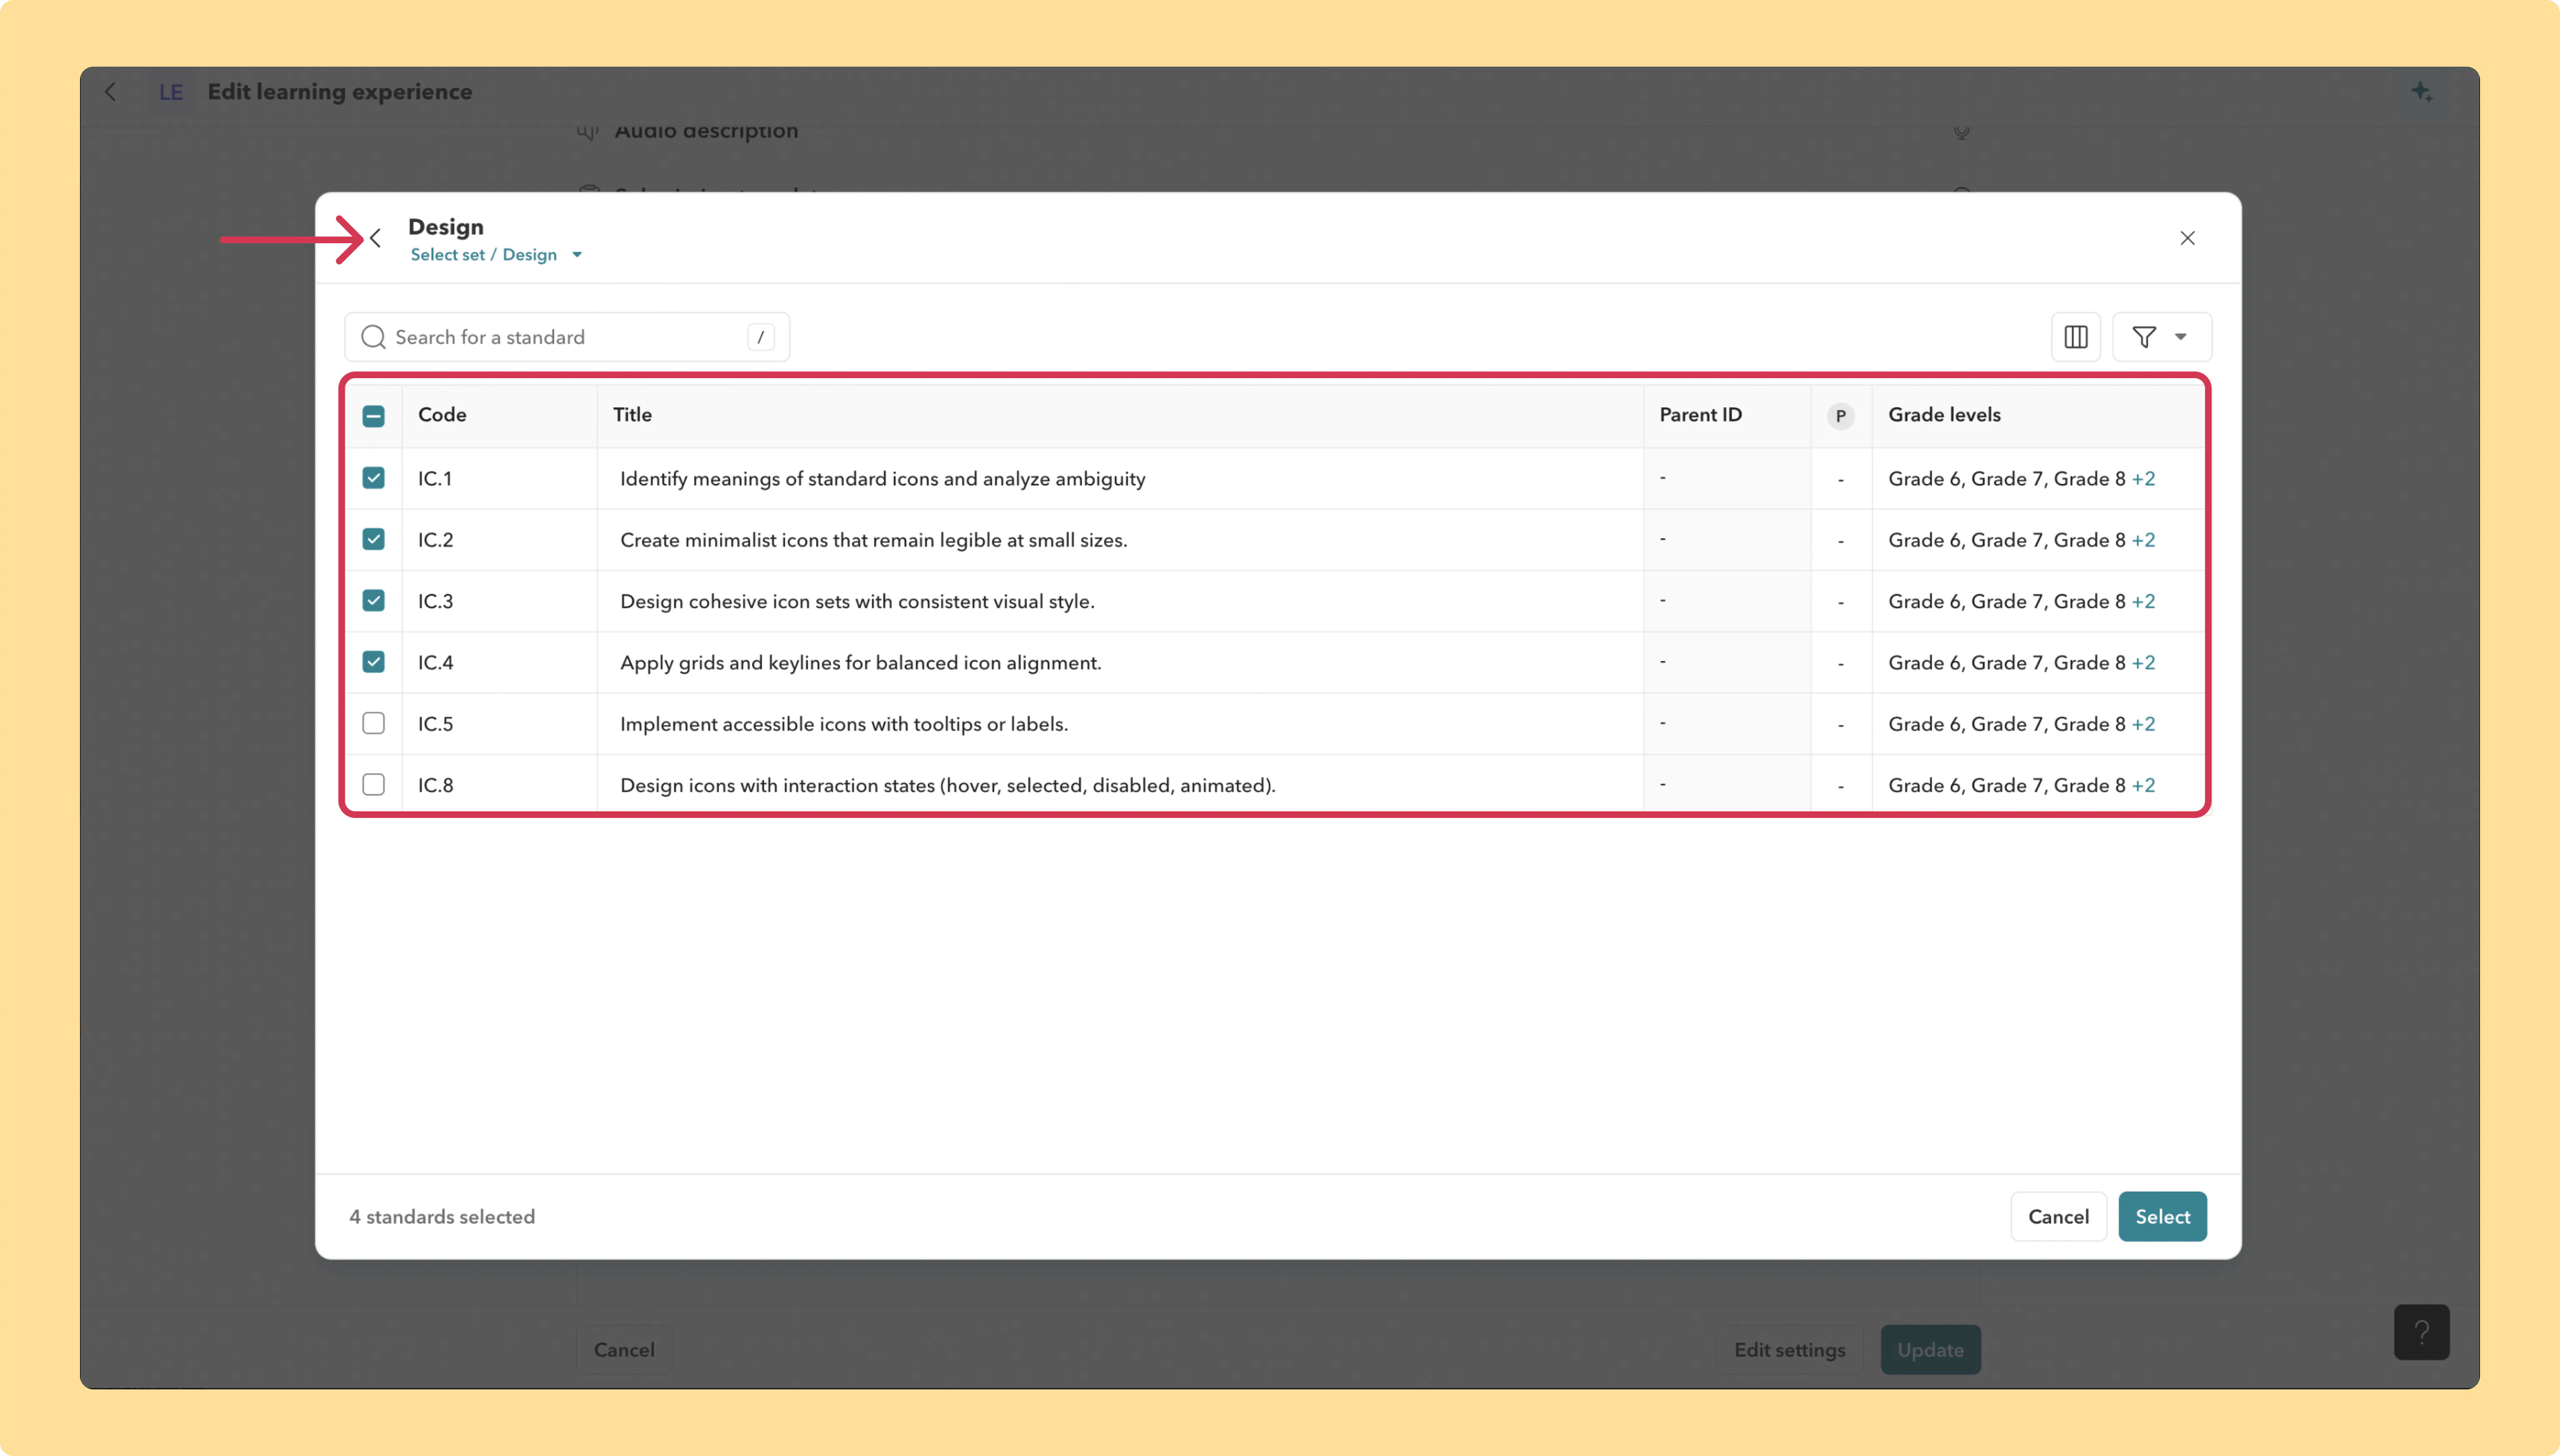Click the background page Cancel button
This screenshot has height=1456, width=2560.
[x=624, y=1350]
